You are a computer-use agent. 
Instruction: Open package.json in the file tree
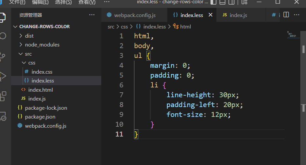(40, 117)
